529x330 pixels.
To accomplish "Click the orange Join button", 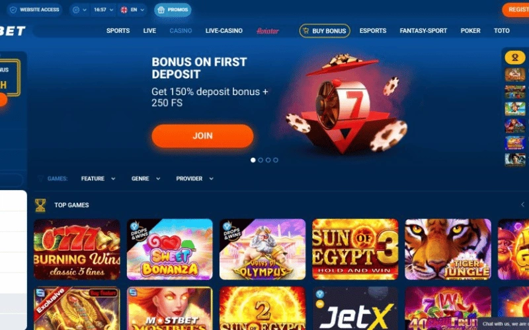I will point(202,136).
